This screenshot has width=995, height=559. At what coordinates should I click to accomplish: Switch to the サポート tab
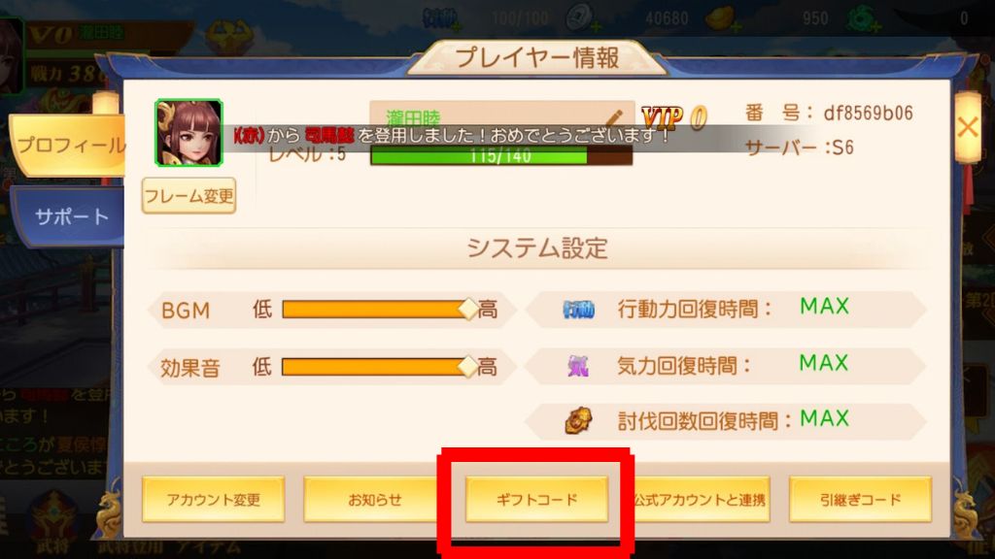pyautogui.click(x=70, y=216)
